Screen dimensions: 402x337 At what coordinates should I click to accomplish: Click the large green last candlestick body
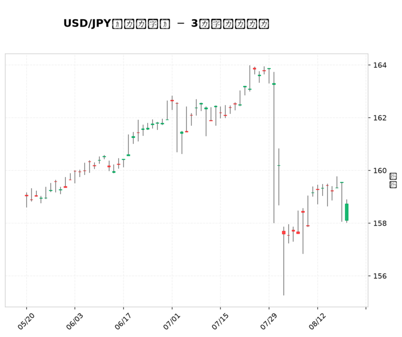coord(347,212)
